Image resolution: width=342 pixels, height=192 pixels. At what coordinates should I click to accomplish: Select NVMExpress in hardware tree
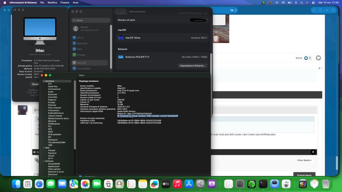(x=54, y=124)
